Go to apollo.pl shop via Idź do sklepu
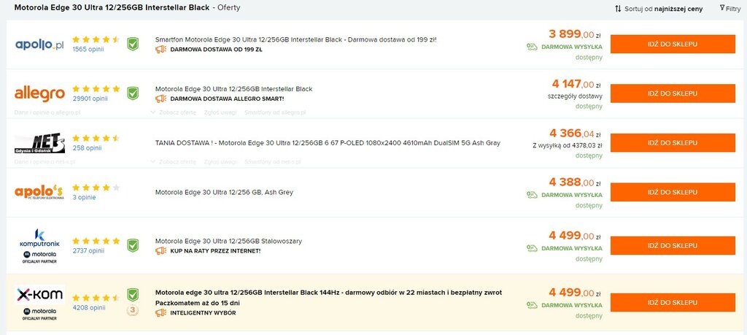Viewport: 747px width, 335px height. 673,45
